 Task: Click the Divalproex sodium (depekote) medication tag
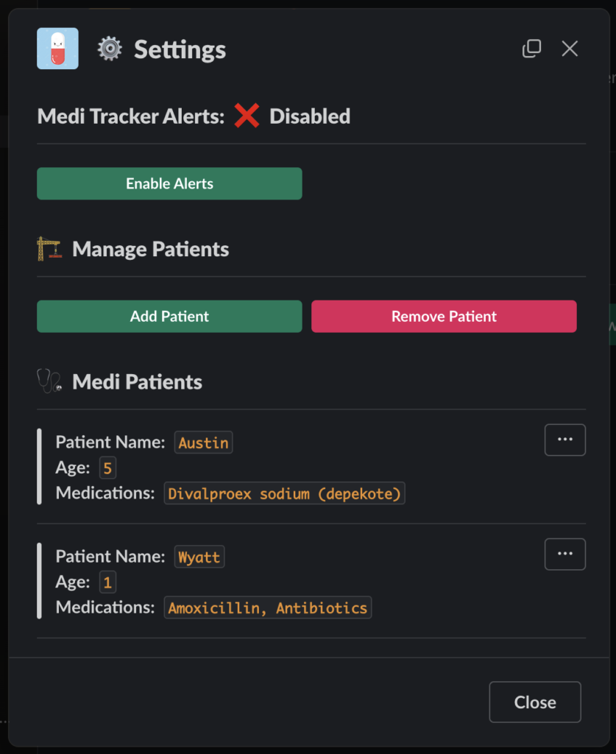click(284, 493)
